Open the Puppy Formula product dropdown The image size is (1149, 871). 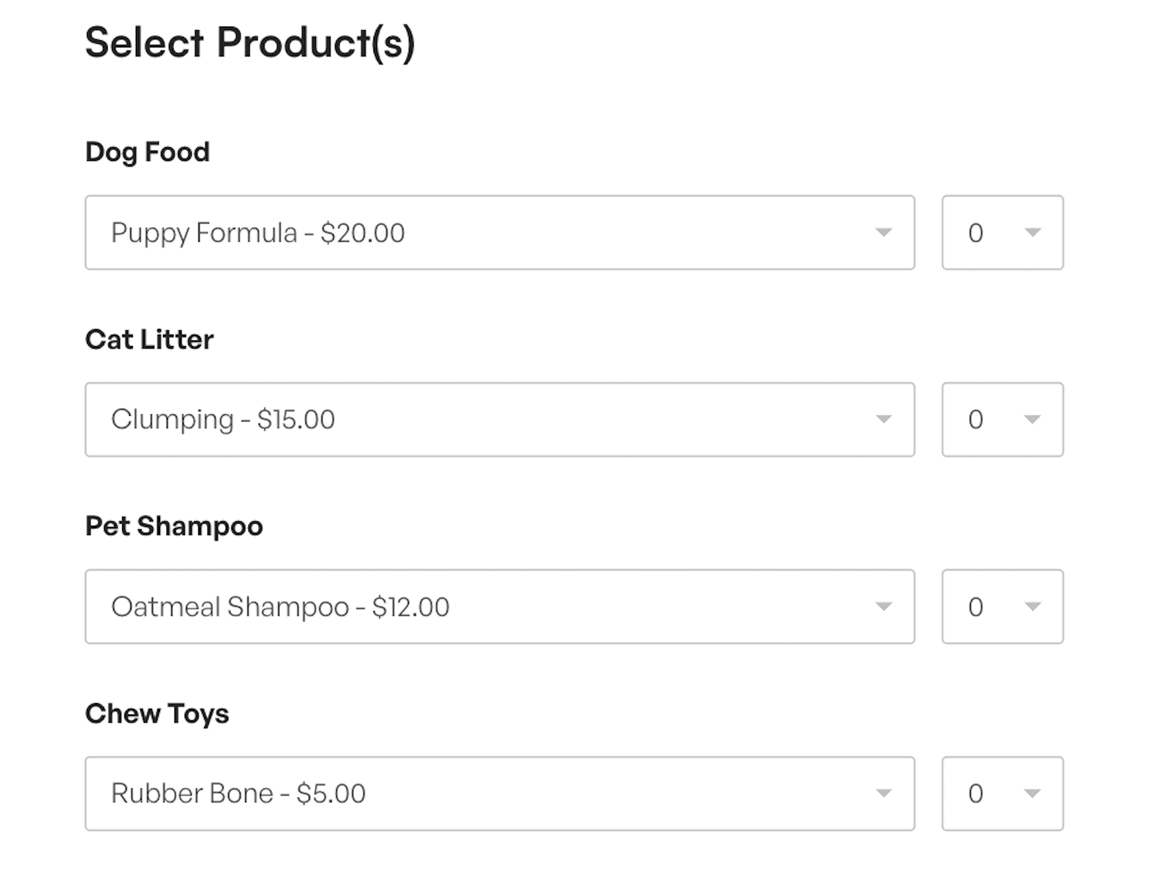tap(498, 233)
